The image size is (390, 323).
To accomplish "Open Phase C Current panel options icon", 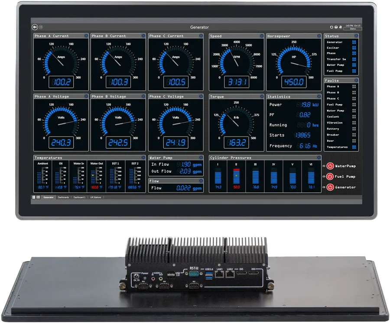I will [x=201, y=36].
